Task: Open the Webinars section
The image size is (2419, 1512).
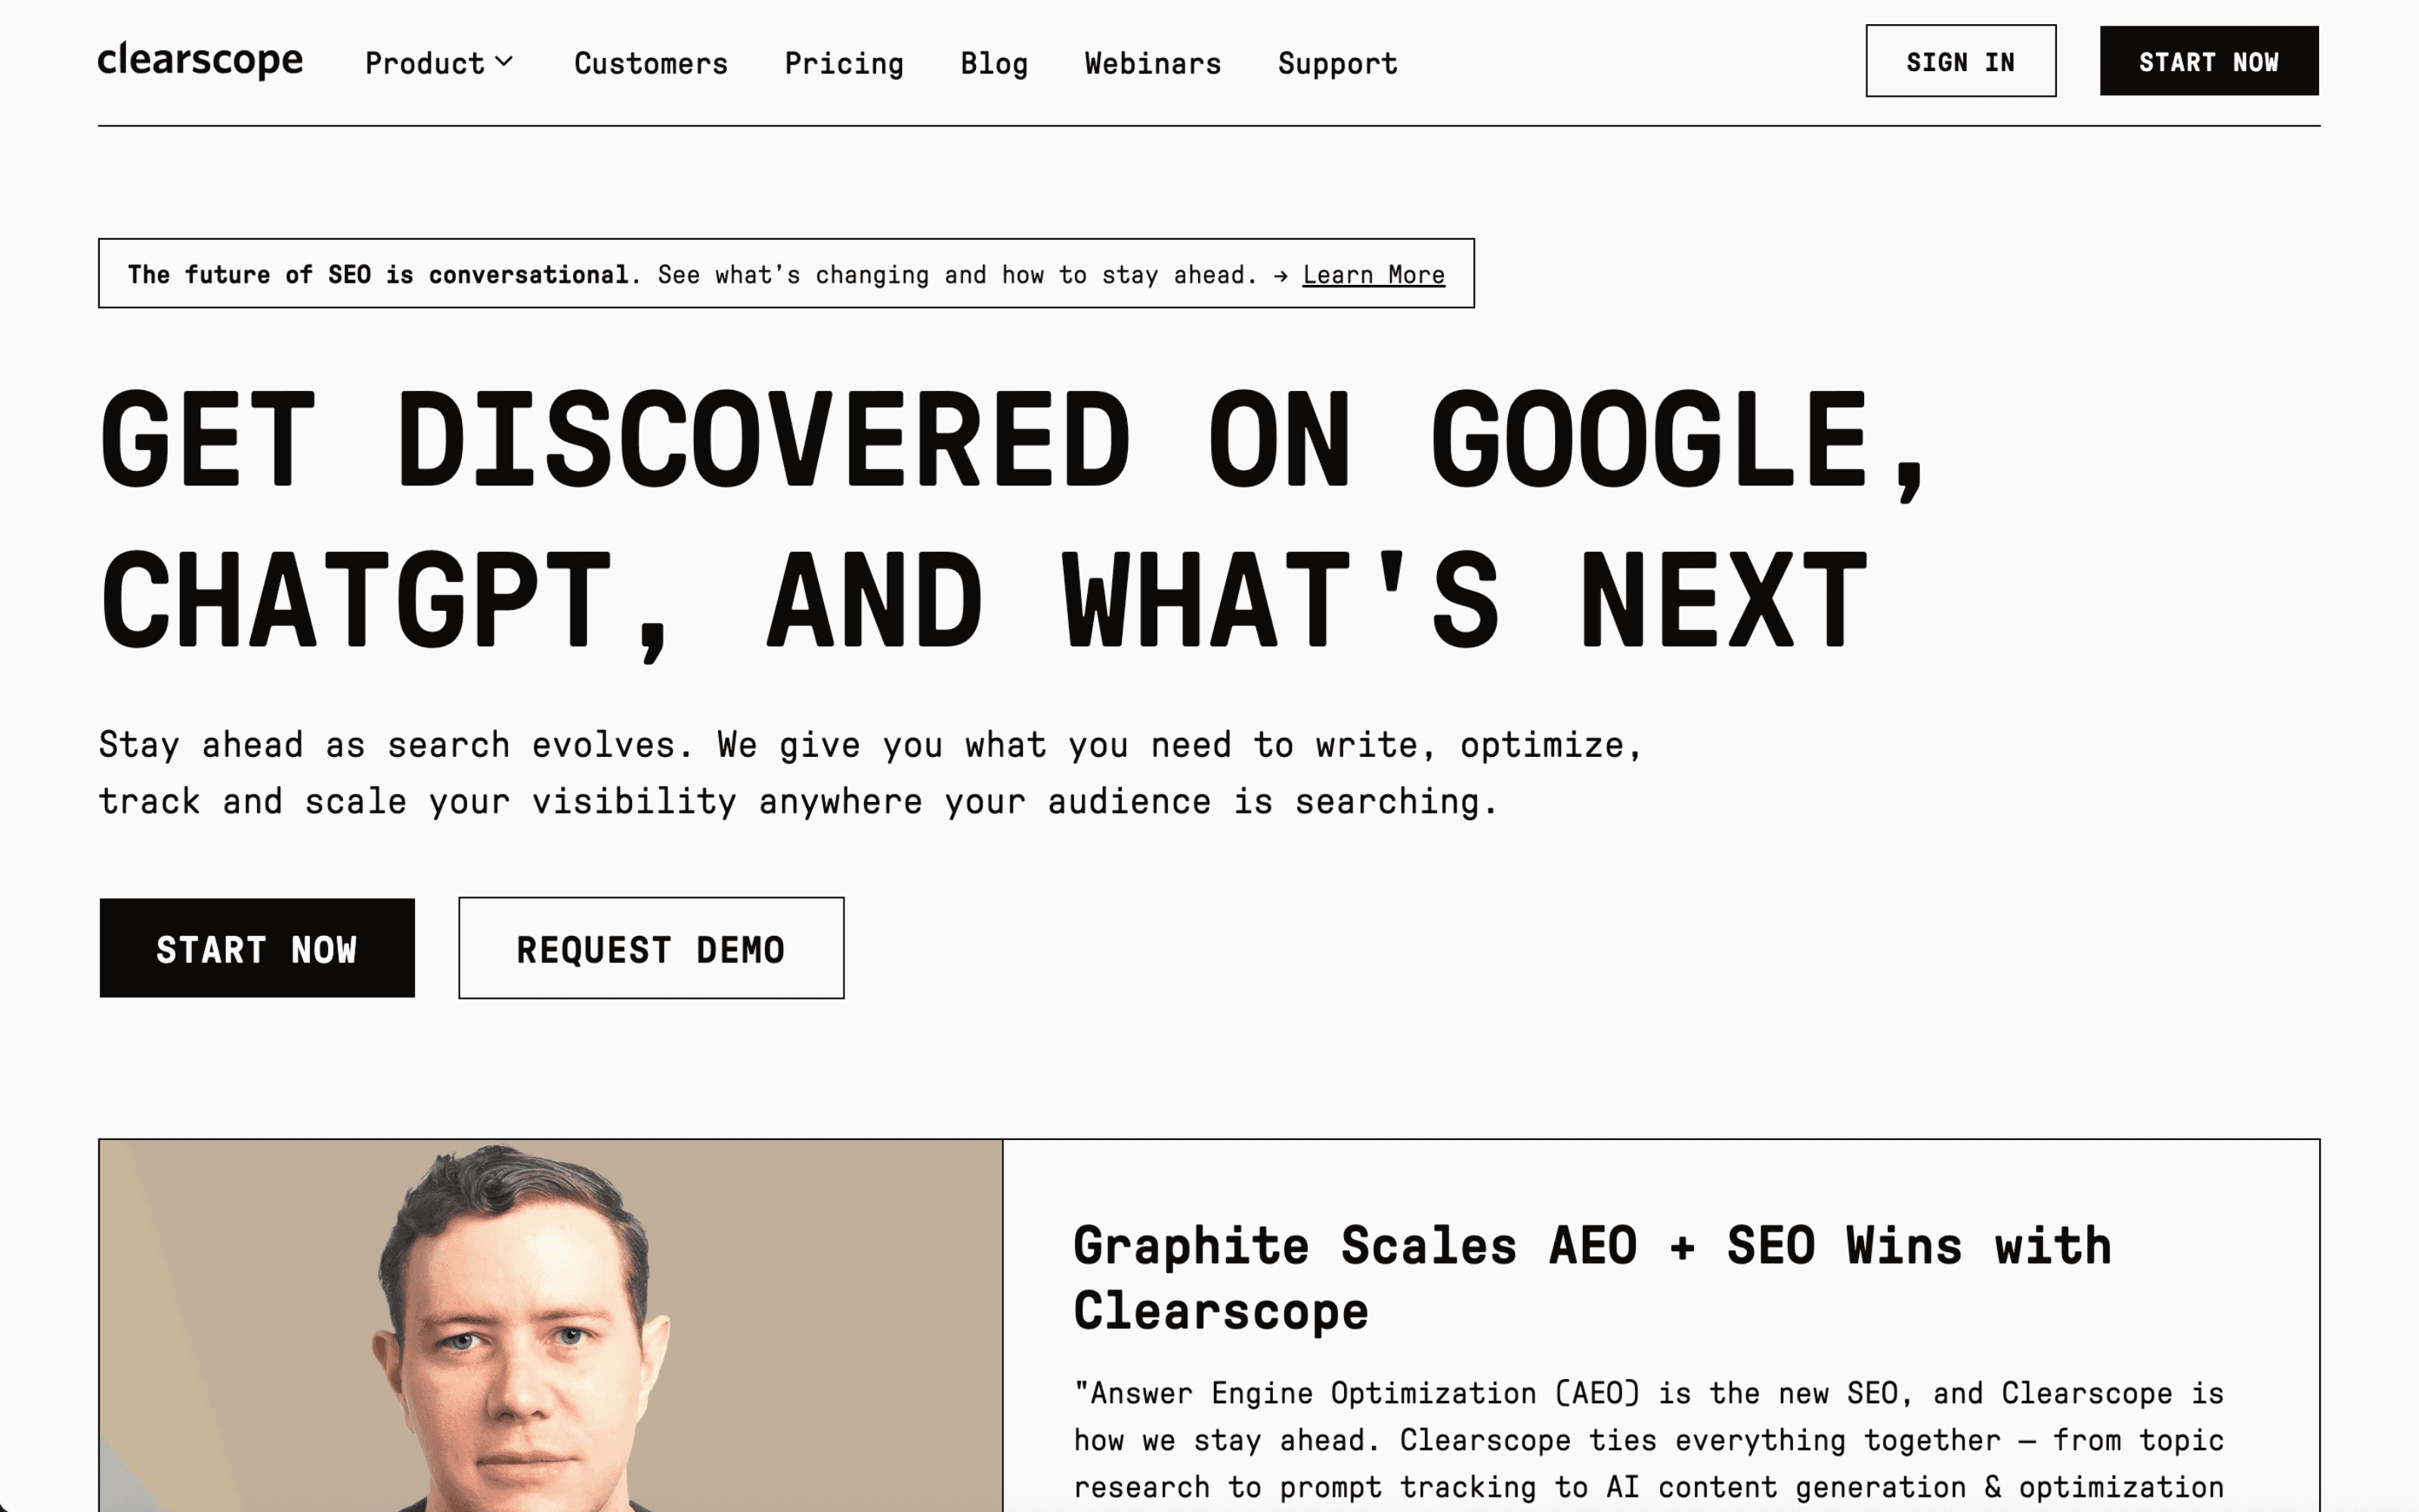Action: pyautogui.click(x=1153, y=63)
